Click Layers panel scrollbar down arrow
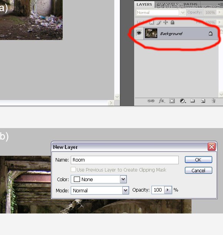 pos(221,94)
